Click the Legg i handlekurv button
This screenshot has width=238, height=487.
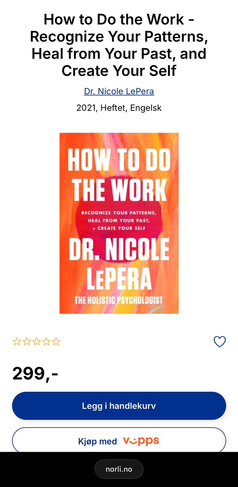119,406
